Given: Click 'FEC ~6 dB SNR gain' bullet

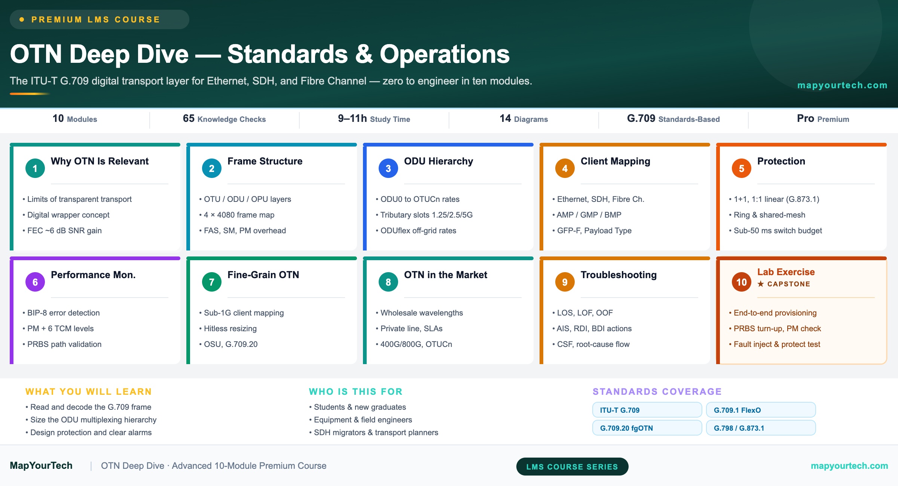Looking at the screenshot, I should click(x=62, y=231).
